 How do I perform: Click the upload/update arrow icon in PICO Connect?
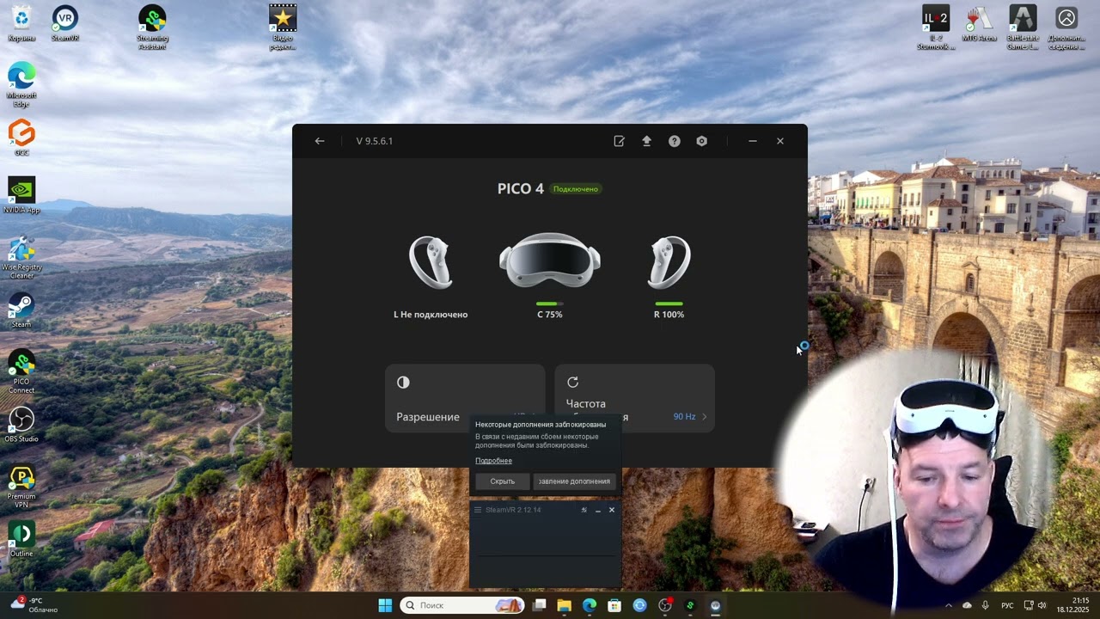(x=646, y=141)
